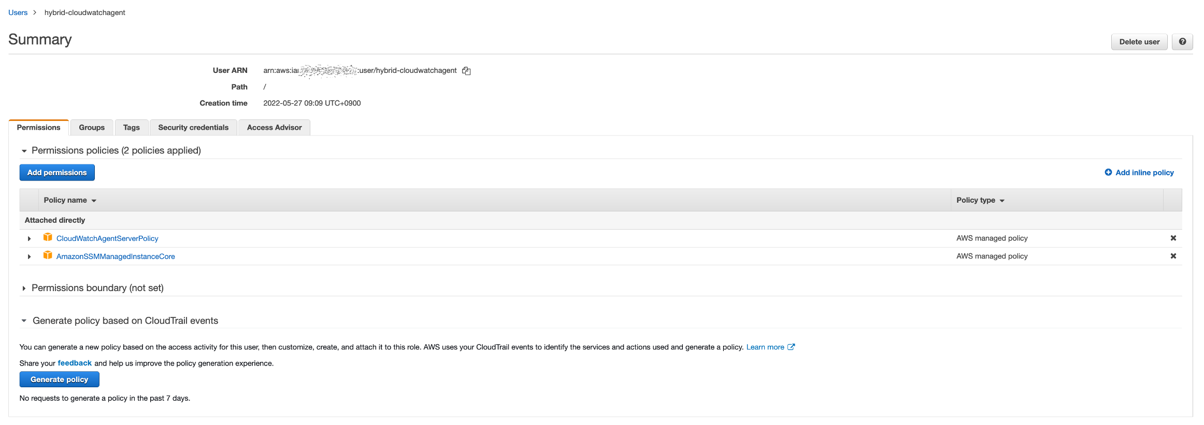Click the Attached directly group header
This screenshot has width=1204, height=425.
(55, 220)
